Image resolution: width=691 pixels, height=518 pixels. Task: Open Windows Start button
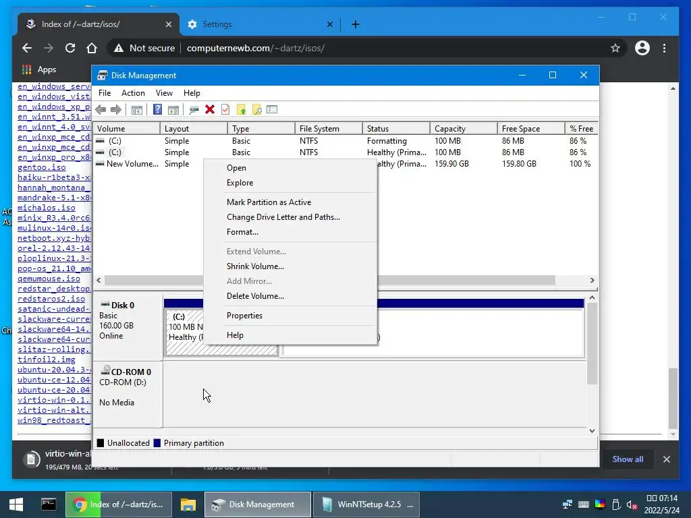[16, 505]
